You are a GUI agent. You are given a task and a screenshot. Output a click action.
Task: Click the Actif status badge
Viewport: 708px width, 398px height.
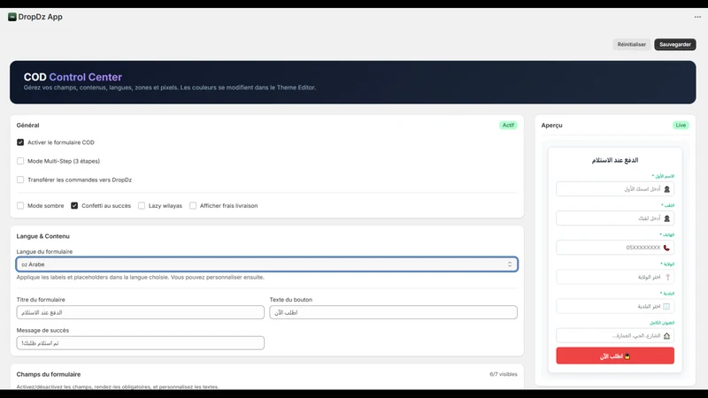(508, 126)
